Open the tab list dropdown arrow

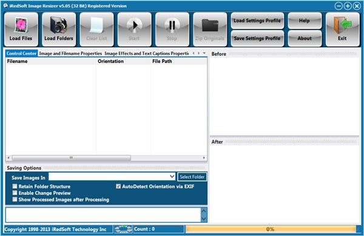204,53
